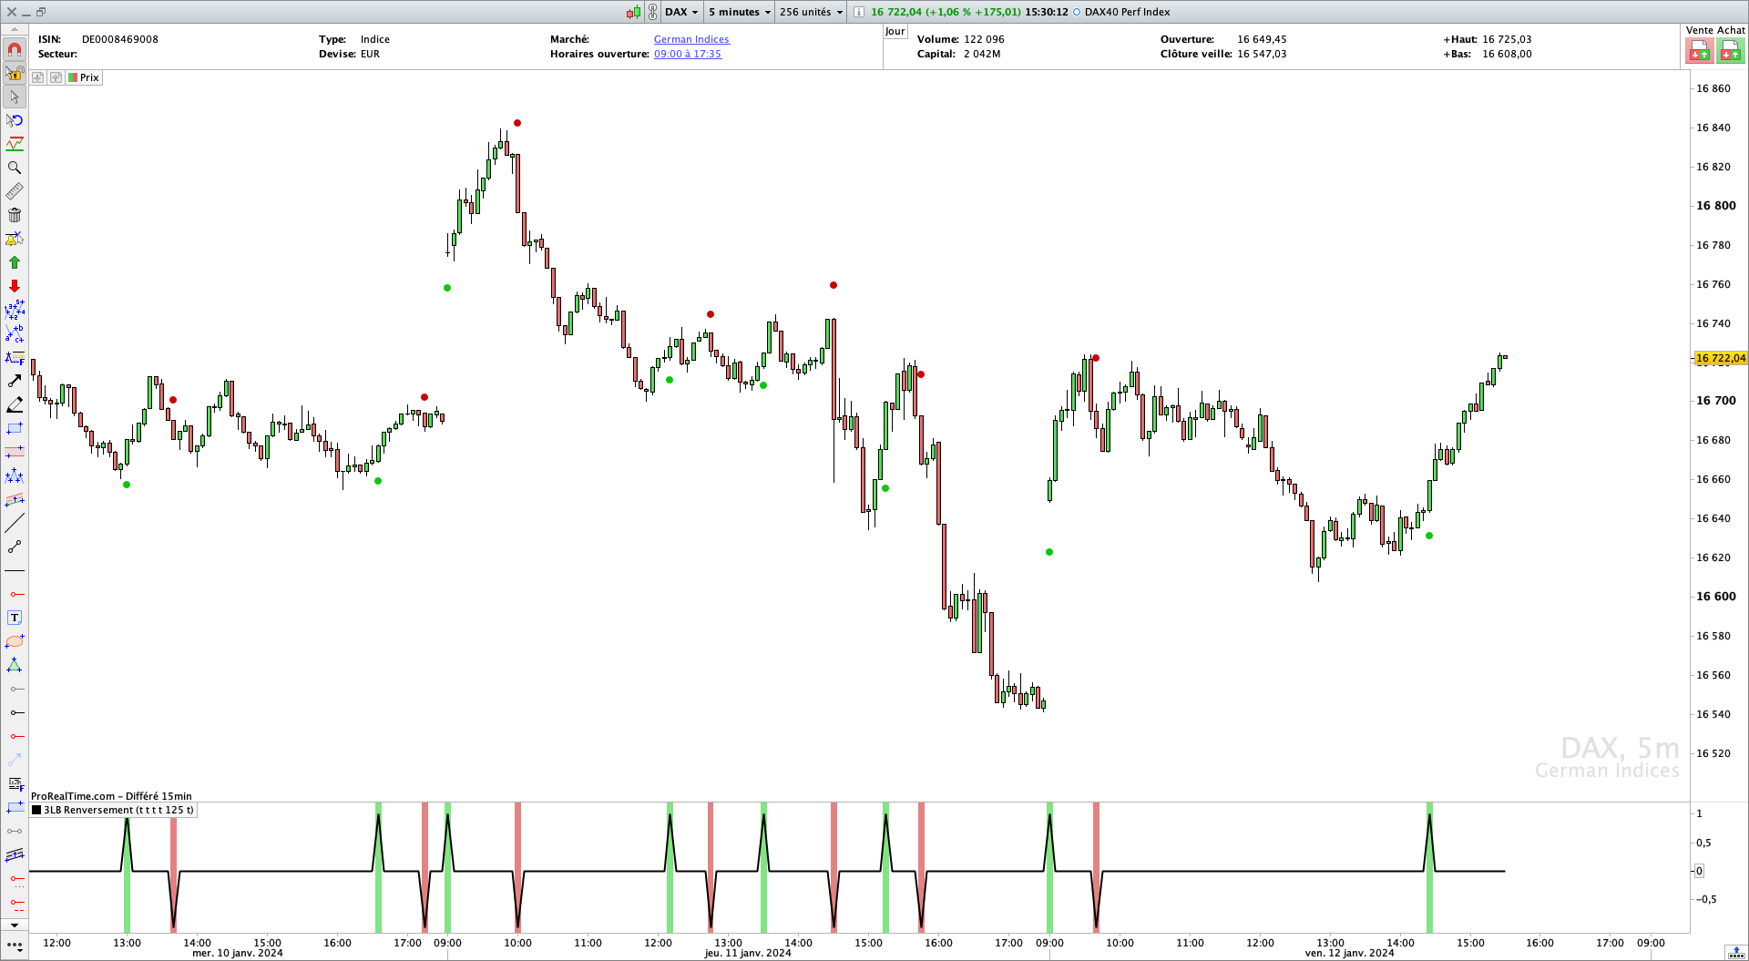The image size is (1749, 961).
Task: Open the candlestick chart style icon
Action: click(x=634, y=12)
